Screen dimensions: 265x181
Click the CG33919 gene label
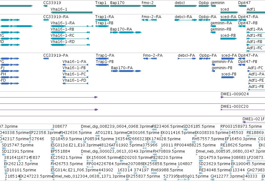tap(52, 3)
